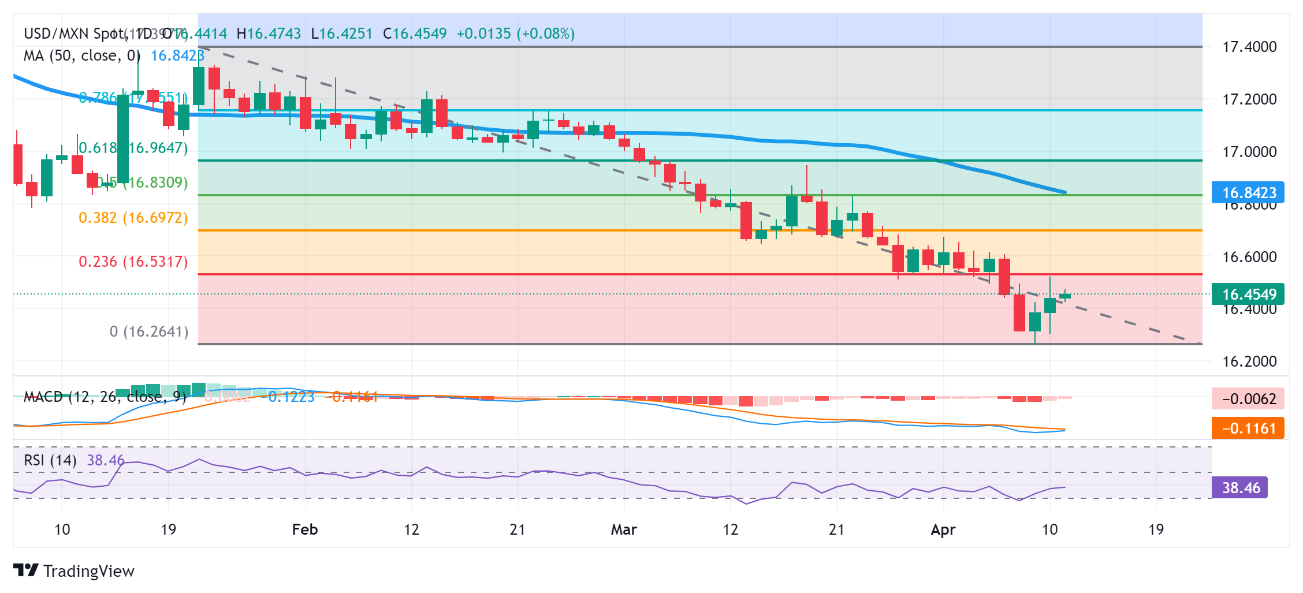Select the green 16.4549 current price tag
Screen dimensions: 1303x593
(1248, 294)
